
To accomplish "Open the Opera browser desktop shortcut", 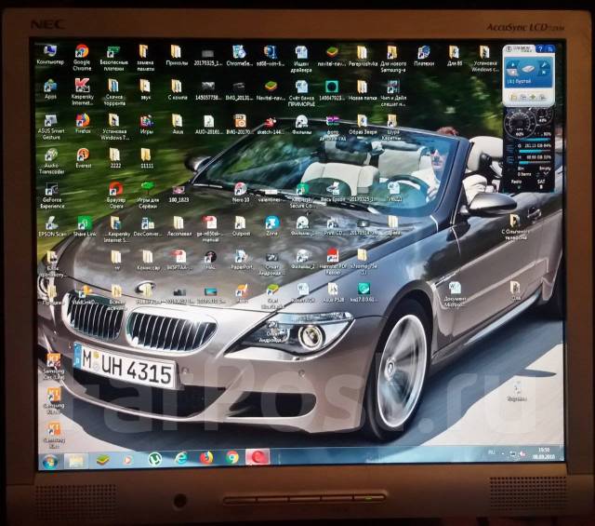I will (x=113, y=189).
